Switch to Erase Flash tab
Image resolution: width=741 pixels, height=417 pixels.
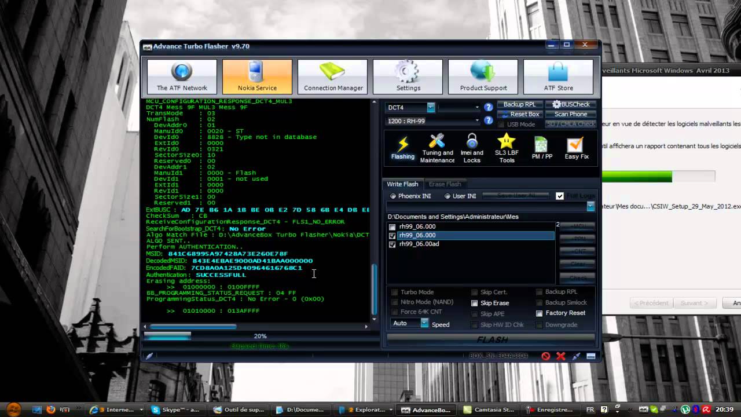(x=445, y=184)
